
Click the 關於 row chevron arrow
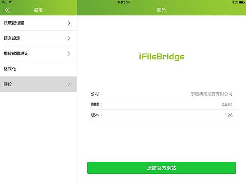[69, 84]
